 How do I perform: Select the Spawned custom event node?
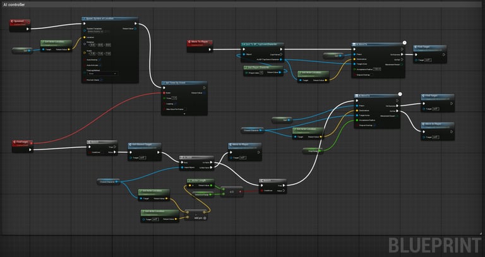point(20,25)
